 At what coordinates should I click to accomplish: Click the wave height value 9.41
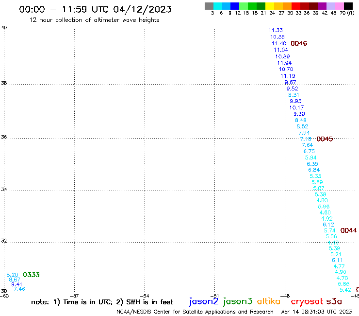pos(16,284)
